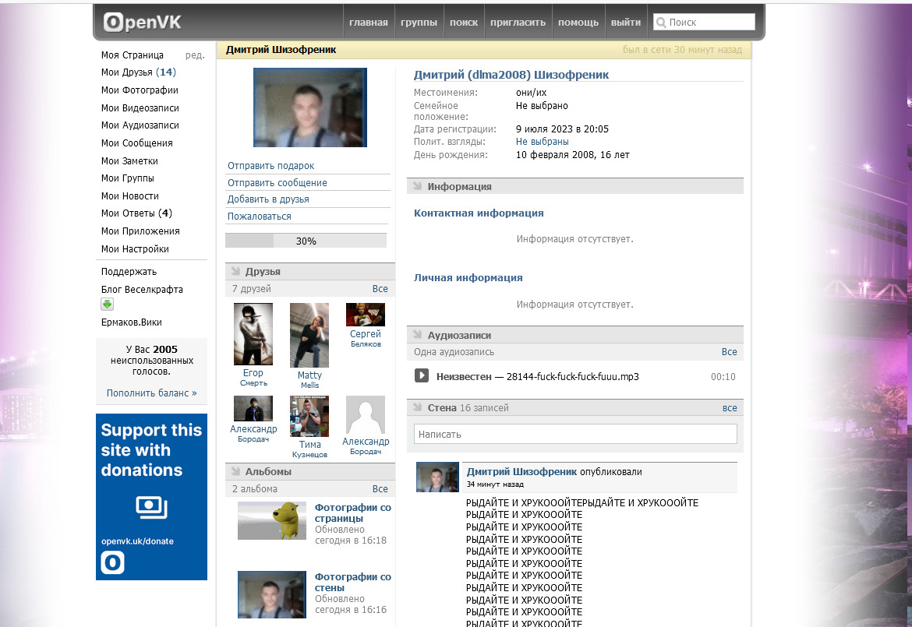Click the 00:10 audio duration text
This screenshot has height=627, width=912.
pos(723,376)
